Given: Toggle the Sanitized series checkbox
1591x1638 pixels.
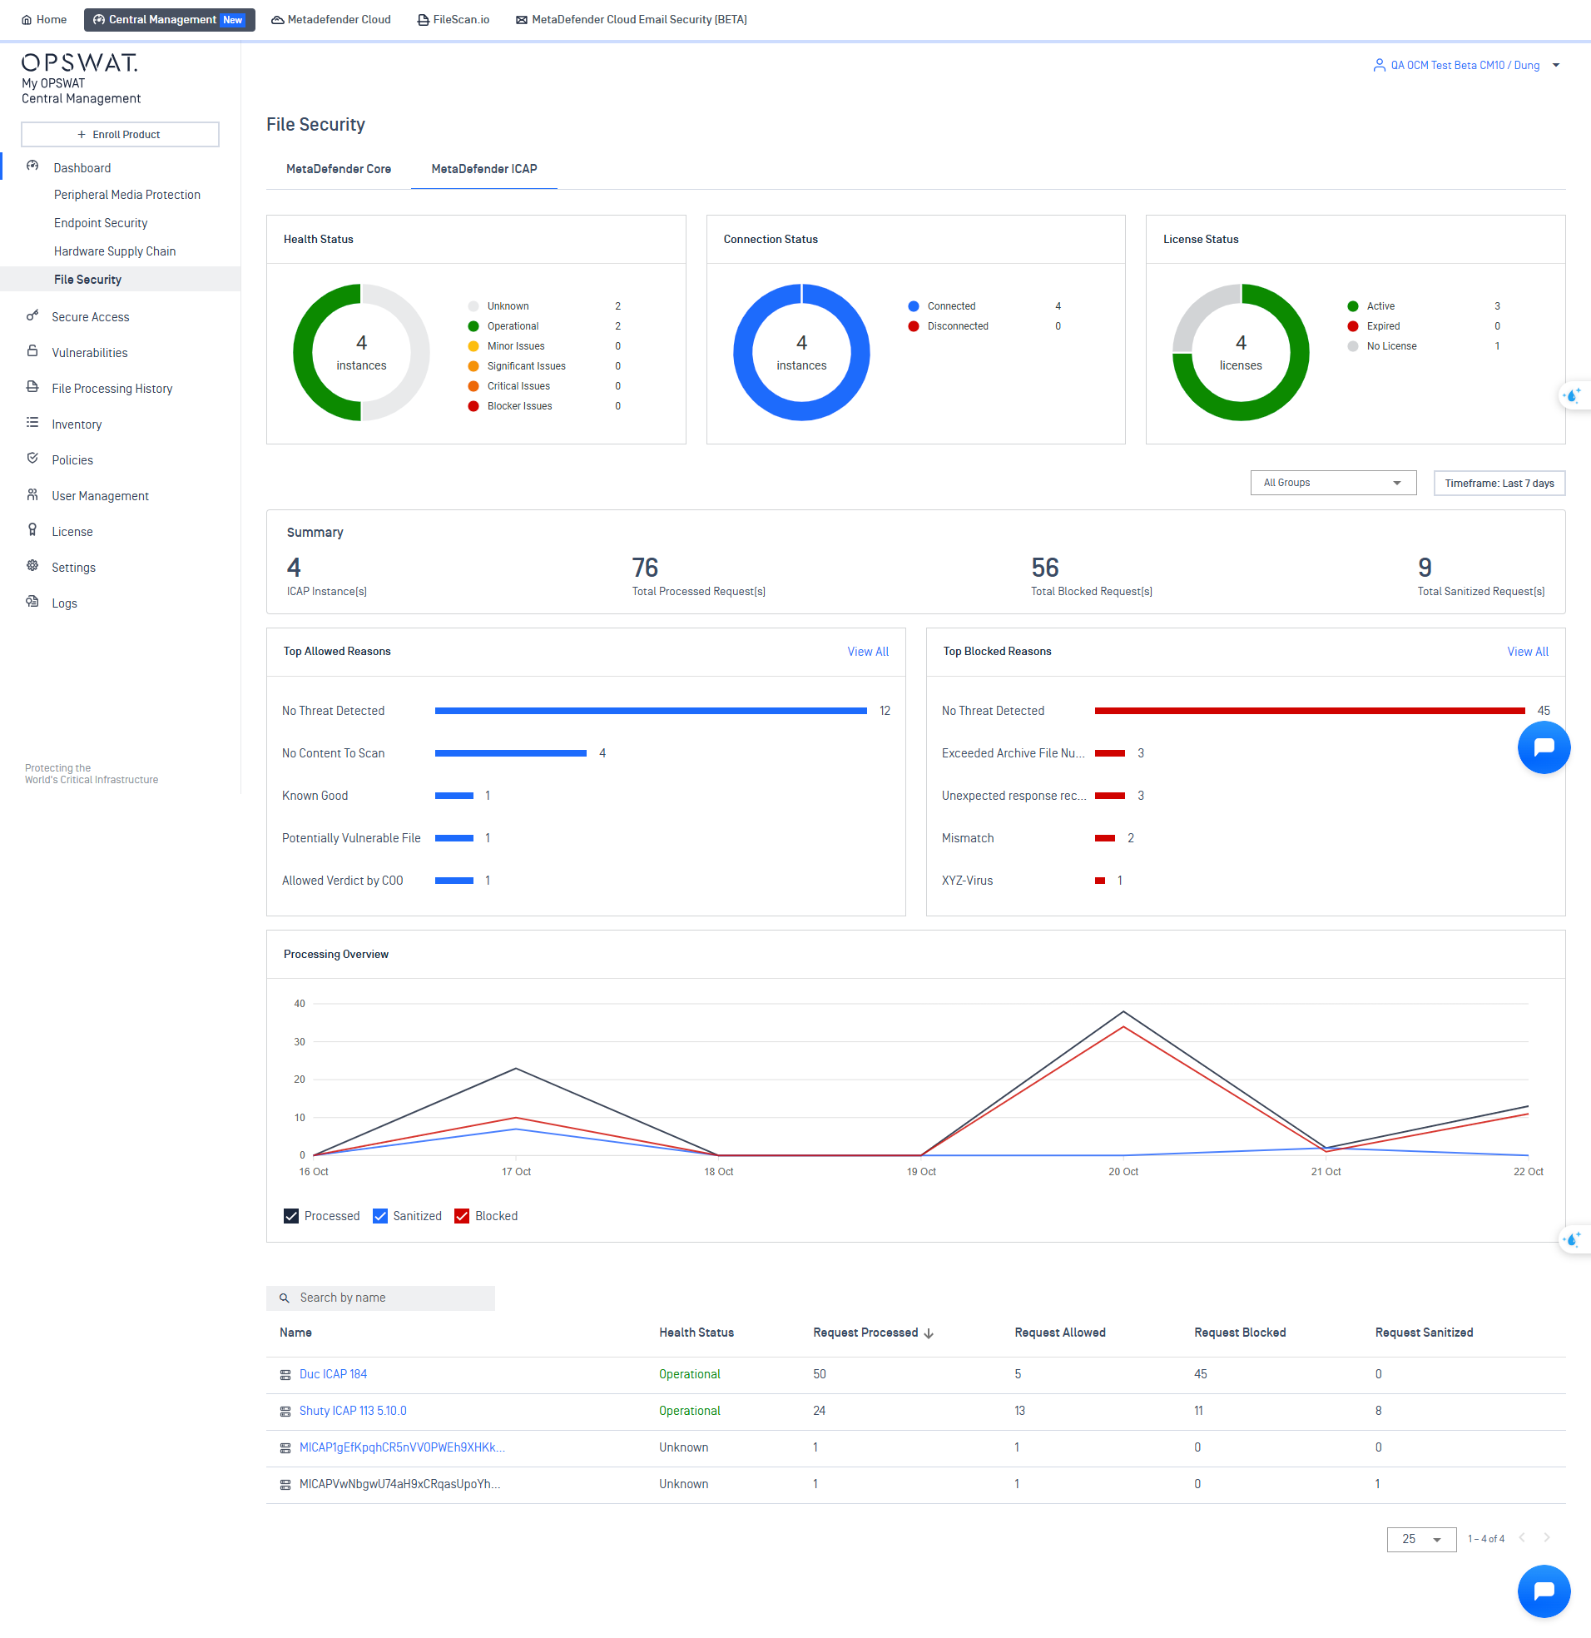Looking at the screenshot, I should pos(380,1216).
